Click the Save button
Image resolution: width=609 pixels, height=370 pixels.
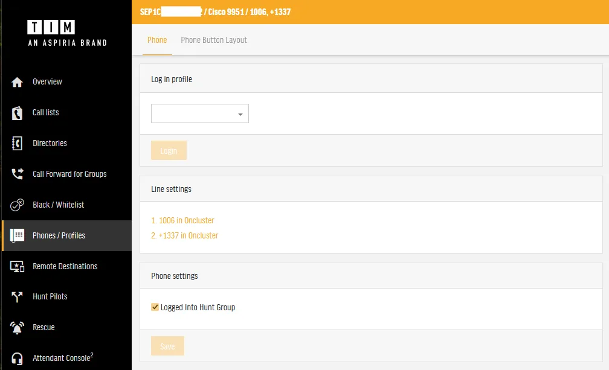pyautogui.click(x=167, y=346)
